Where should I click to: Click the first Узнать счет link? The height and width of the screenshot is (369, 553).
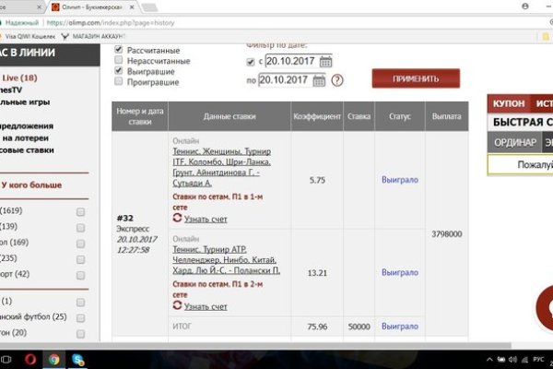206,220
